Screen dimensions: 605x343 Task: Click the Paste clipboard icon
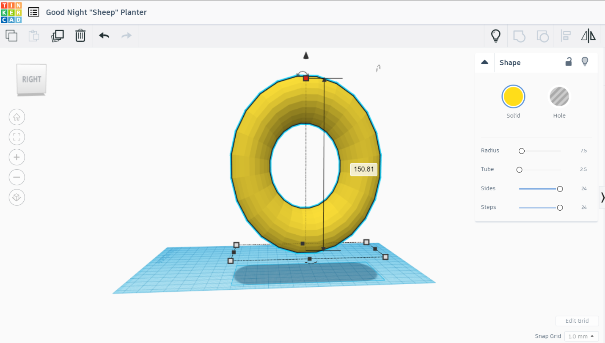34,36
